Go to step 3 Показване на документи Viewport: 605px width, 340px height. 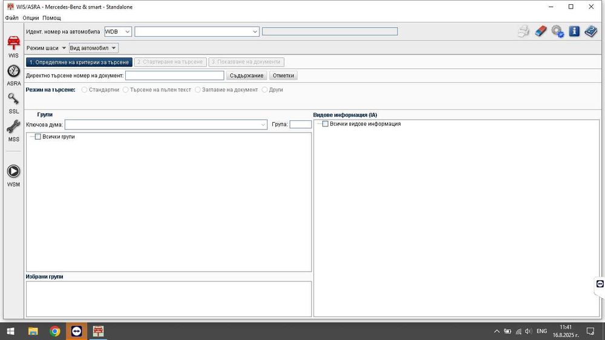pyautogui.click(x=246, y=62)
